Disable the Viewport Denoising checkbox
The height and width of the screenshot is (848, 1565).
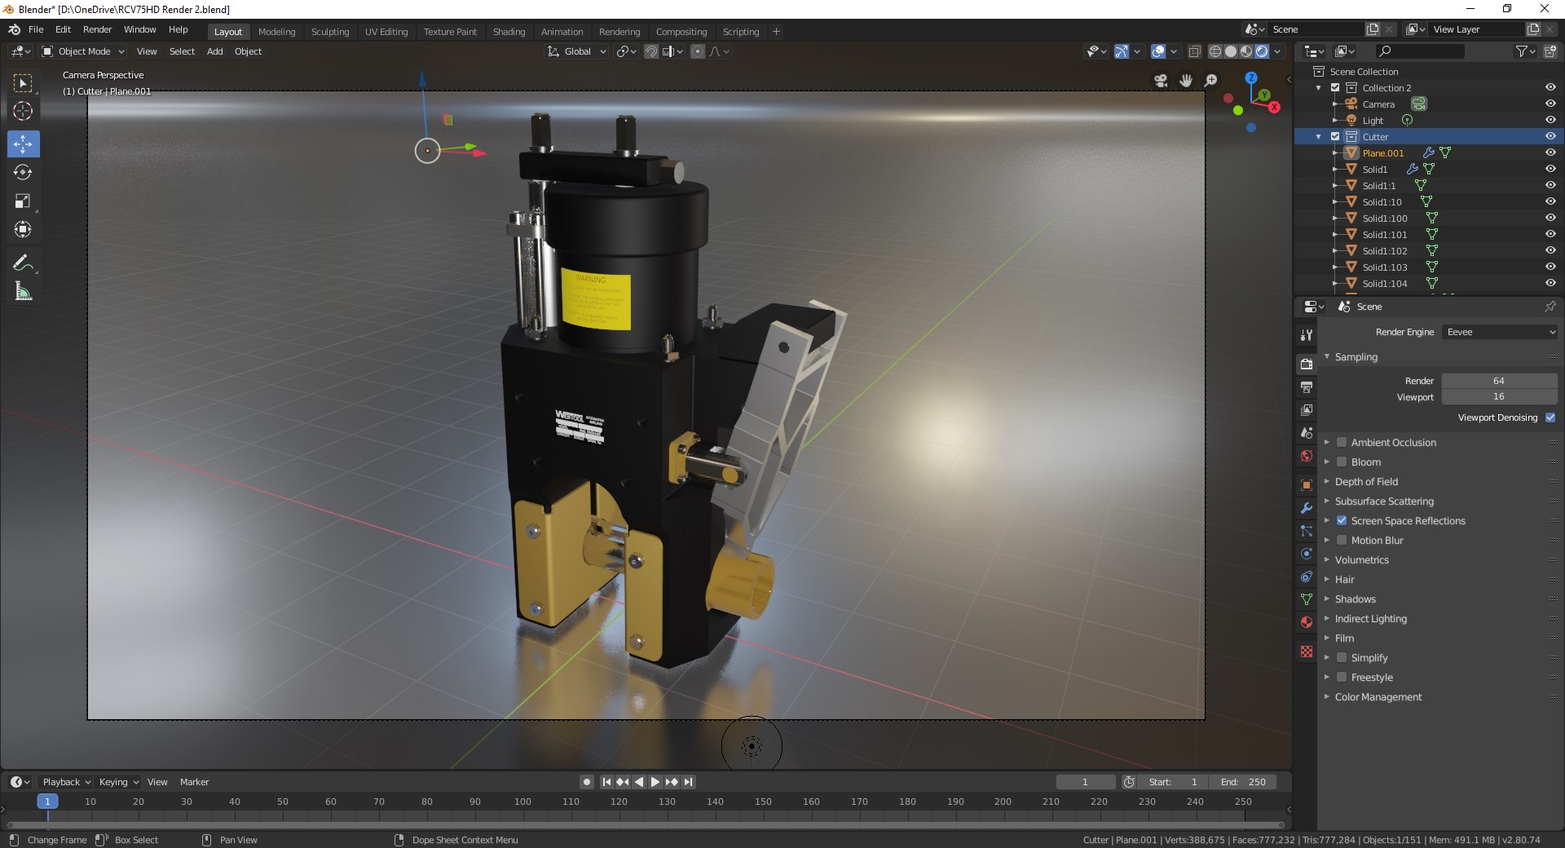[x=1552, y=417]
